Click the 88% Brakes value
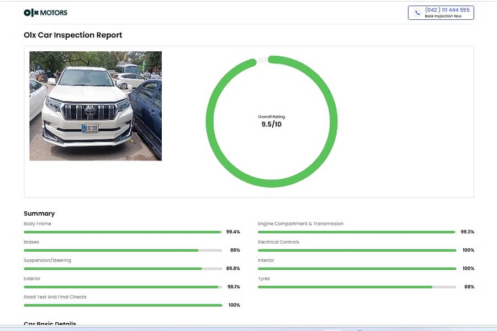The width and height of the screenshot is (497, 331). pyautogui.click(x=235, y=250)
